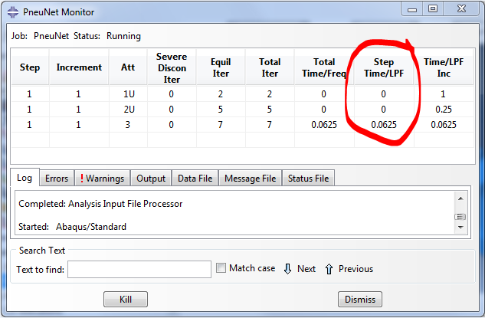This screenshot has width=485, height=318.
Task: Click the PneuNet Monitor app icon in title bar
Action: (x=13, y=12)
